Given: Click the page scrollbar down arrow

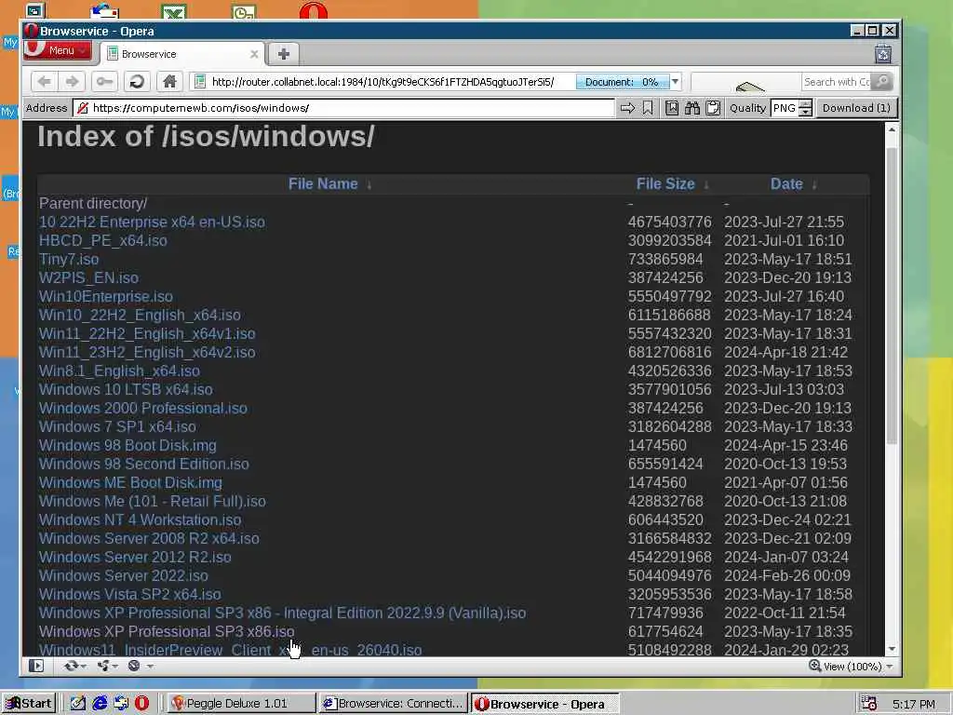Looking at the screenshot, I should (x=892, y=649).
